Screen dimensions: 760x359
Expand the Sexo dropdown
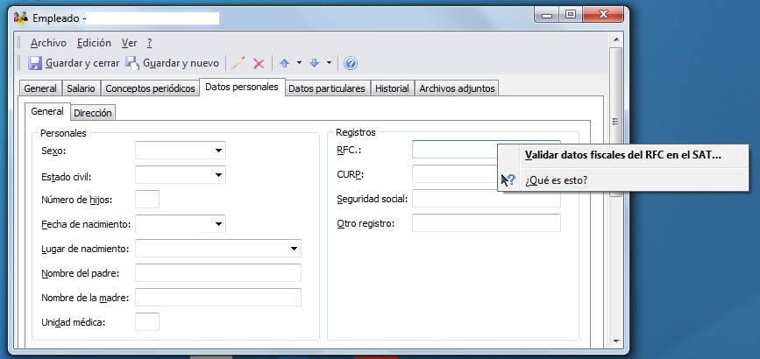click(x=219, y=151)
